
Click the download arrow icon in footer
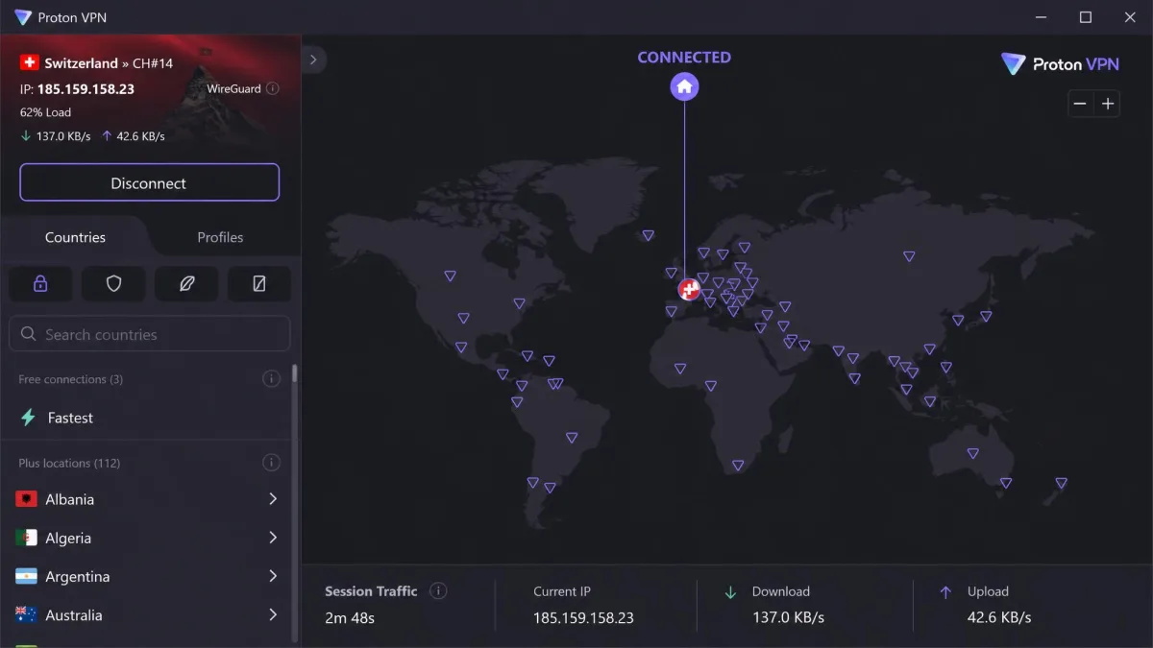[730, 592]
